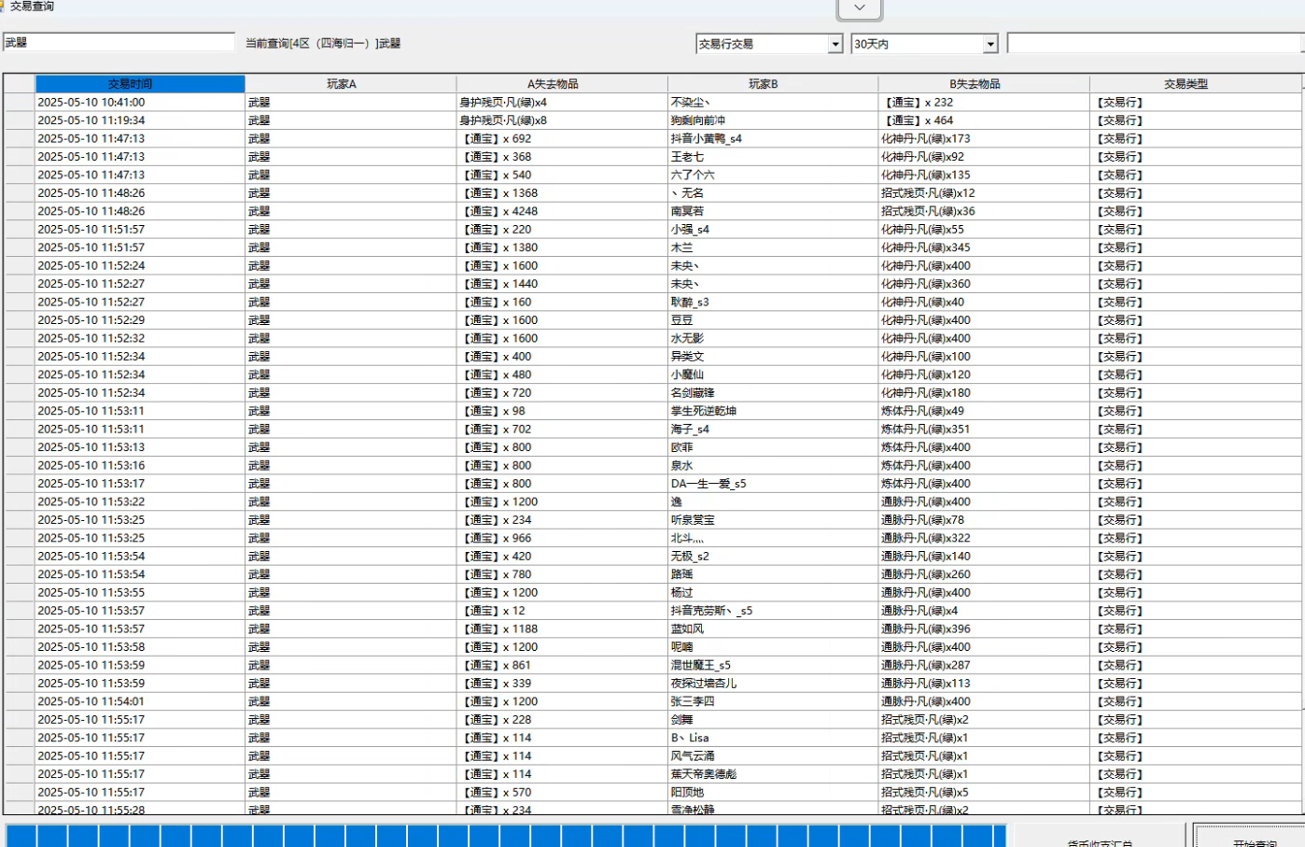Select player B cell 海子_s4

point(773,429)
